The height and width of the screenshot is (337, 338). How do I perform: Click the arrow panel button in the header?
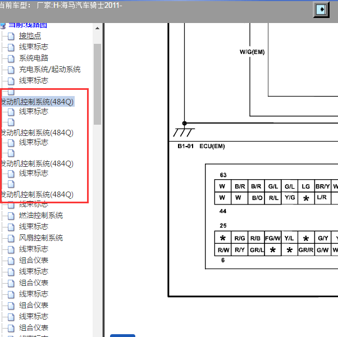pos(321,10)
